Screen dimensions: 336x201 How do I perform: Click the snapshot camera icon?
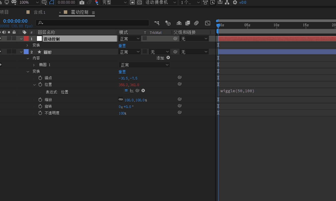pyautogui.click(x=82, y=3)
